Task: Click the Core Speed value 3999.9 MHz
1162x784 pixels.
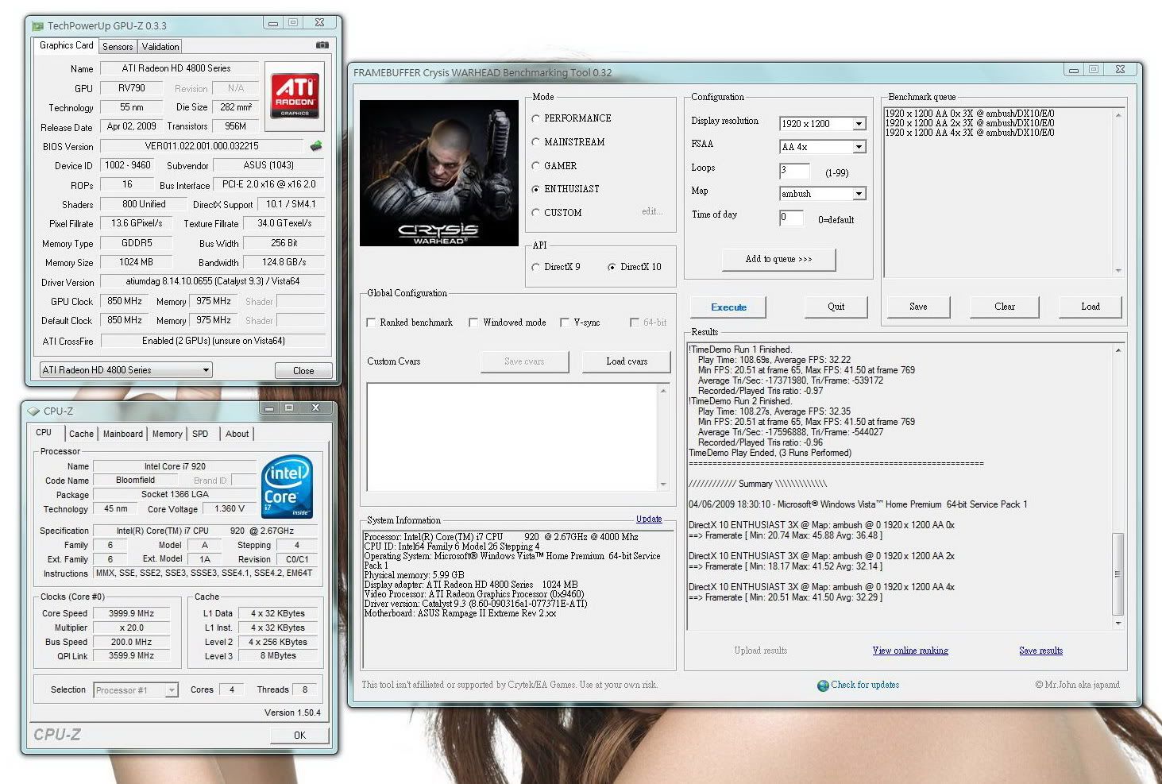Action: pos(132,613)
